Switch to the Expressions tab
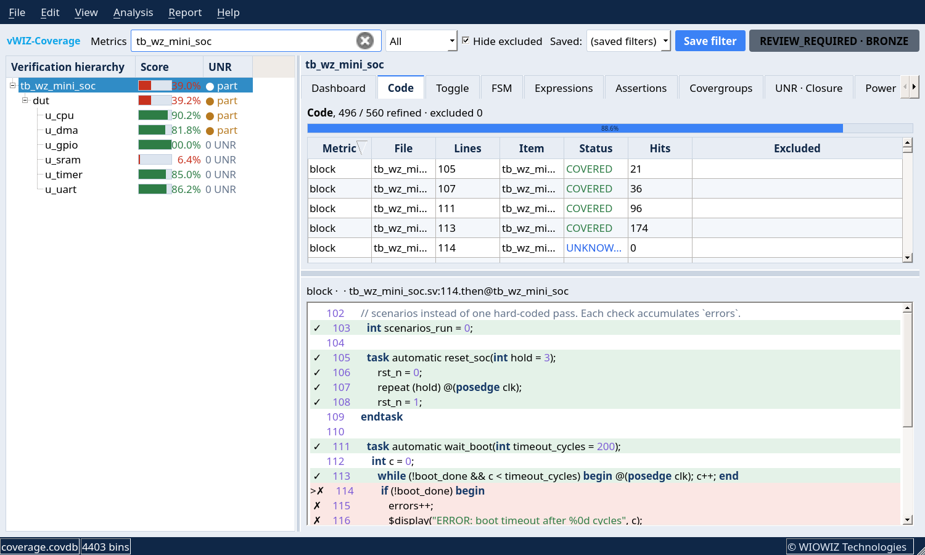This screenshot has height=555, width=925. [x=564, y=88]
